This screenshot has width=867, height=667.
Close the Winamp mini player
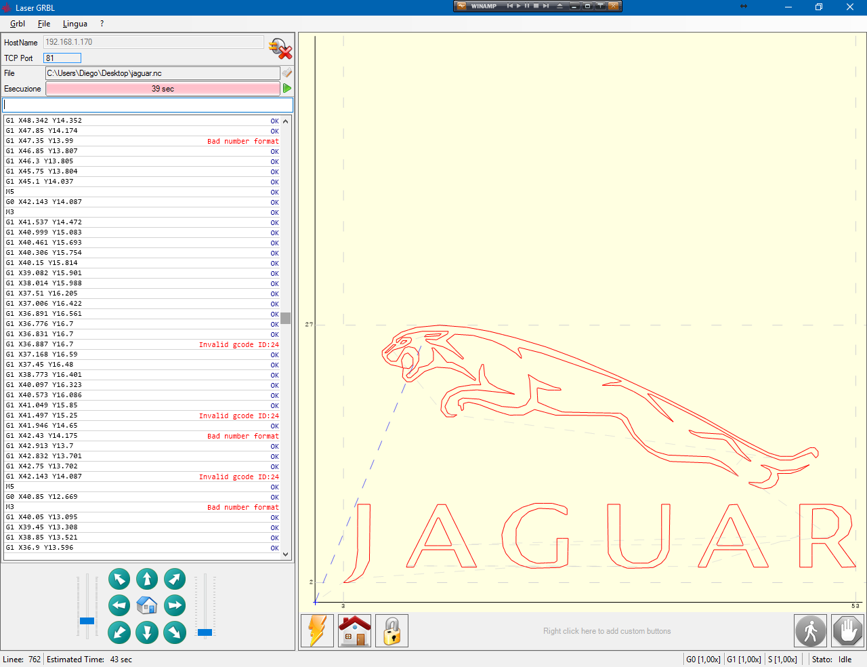pyautogui.click(x=613, y=6)
